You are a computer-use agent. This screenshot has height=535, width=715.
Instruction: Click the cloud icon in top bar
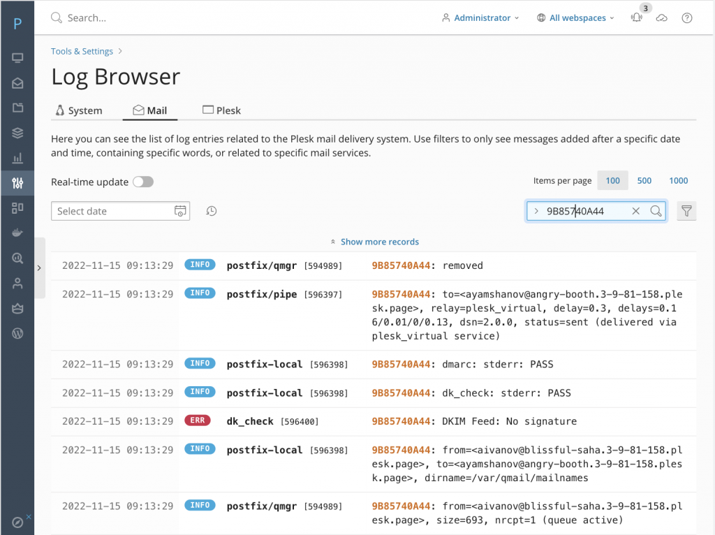662,17
